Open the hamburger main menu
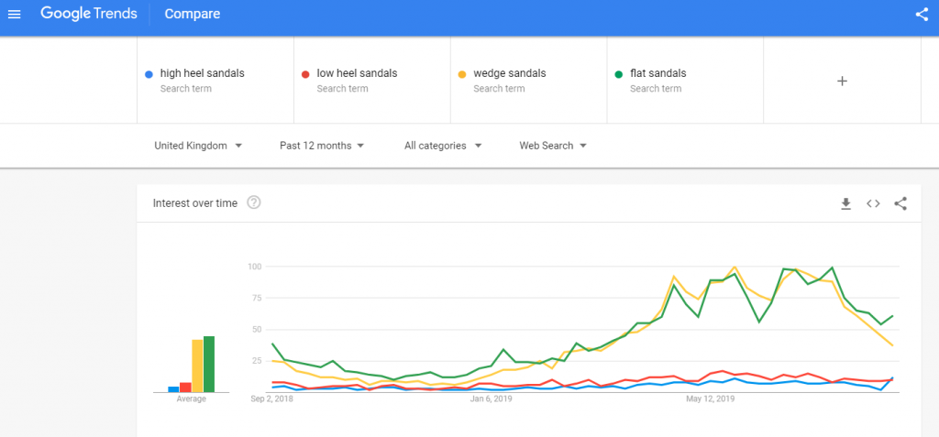The height and width of the screenshot is (437, 939). [x=15, y=14]
